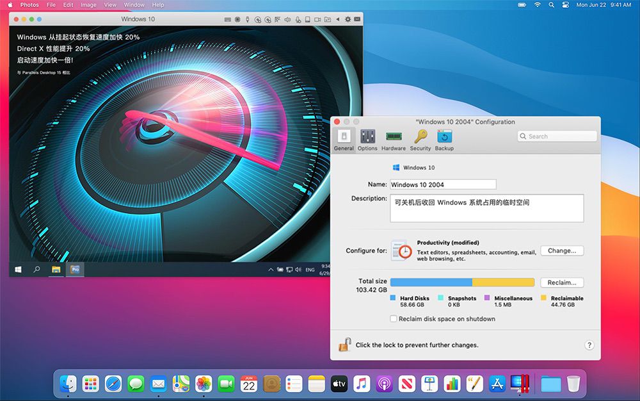The image size is (640, 401).
Task: Open the Windows Start menu
Action: tap(18, 270)
